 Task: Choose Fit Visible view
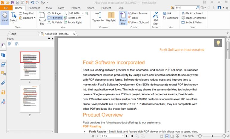pos(55,22)
